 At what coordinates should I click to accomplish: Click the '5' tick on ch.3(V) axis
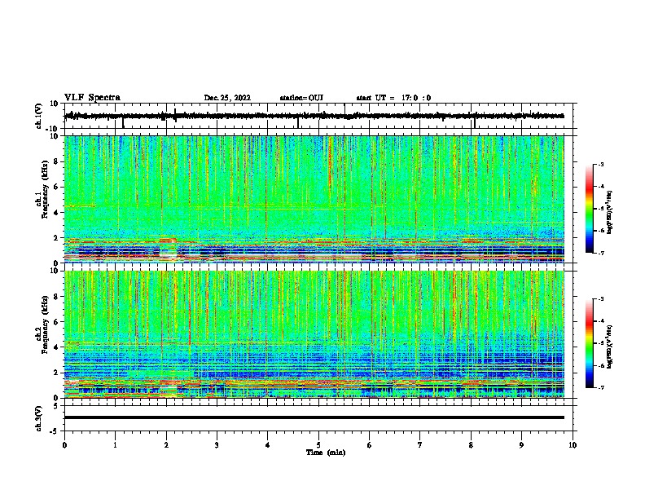coord(57,406)
